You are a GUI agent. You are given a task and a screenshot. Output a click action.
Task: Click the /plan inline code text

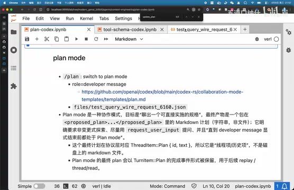[x=71, y=77]
